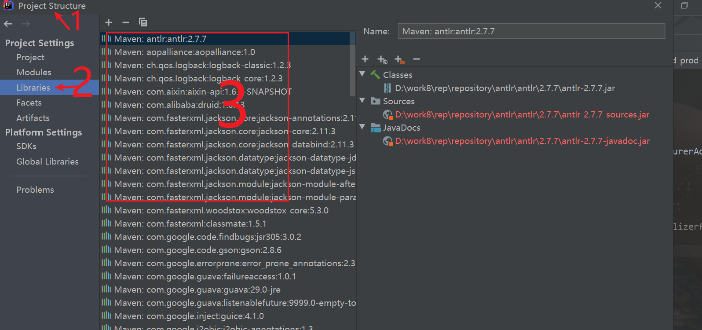Image resolution: width=702 pixels, height=330 pixels.
Task: Go back with the left arrow
Action: 8,24
